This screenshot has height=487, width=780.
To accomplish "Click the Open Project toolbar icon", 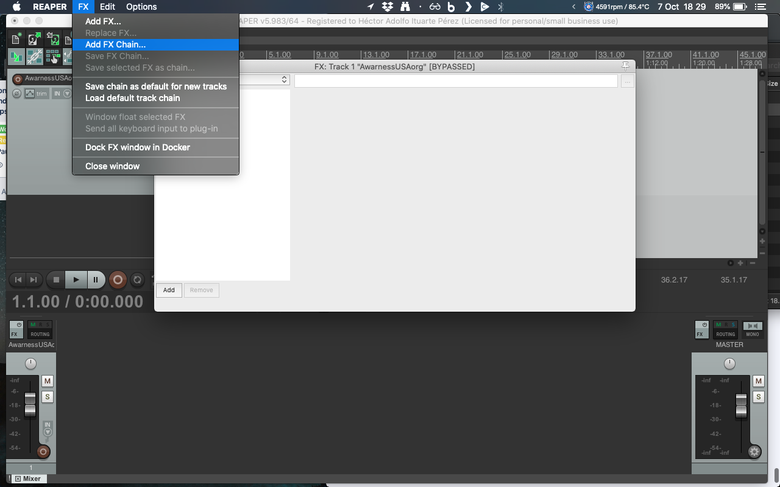I will pyautogui.click(x=35, y=40).
